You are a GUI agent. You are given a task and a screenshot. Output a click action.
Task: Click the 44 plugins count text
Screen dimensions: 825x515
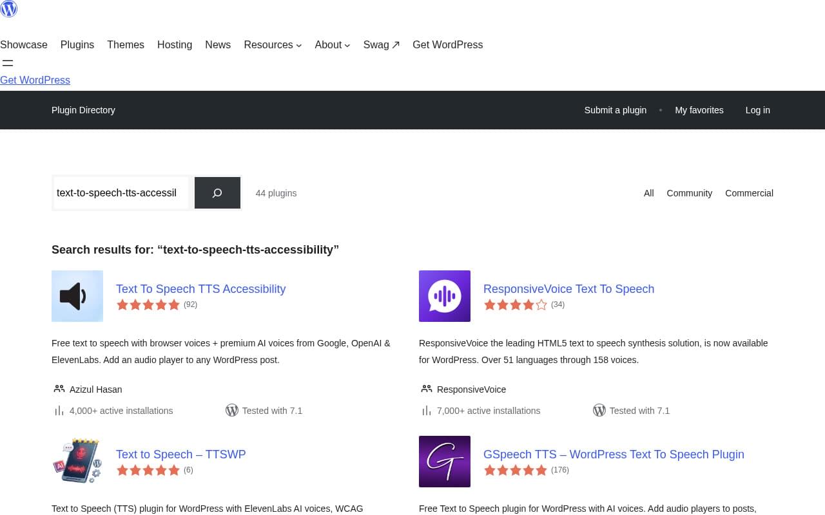[277, 193]
